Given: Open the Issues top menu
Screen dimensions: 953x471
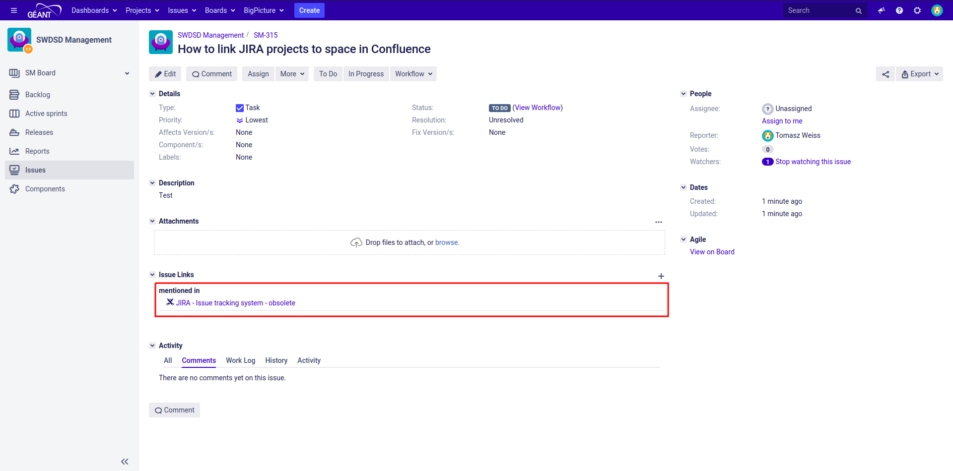Looking at the screenshot, I should click(x=182, y=10).
